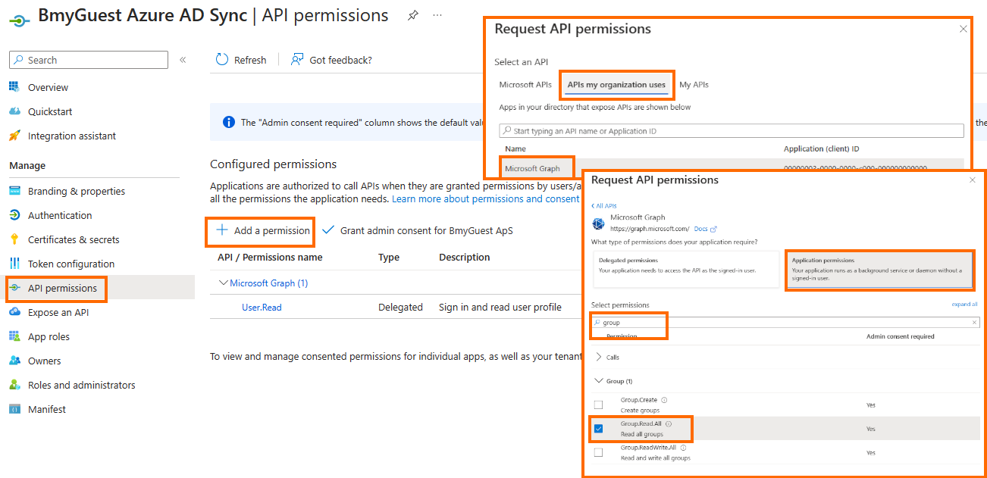This screenshot has height=478, width=987.
Task: Open the Integration assistant rocket item
Action: (x=72, y=136)
